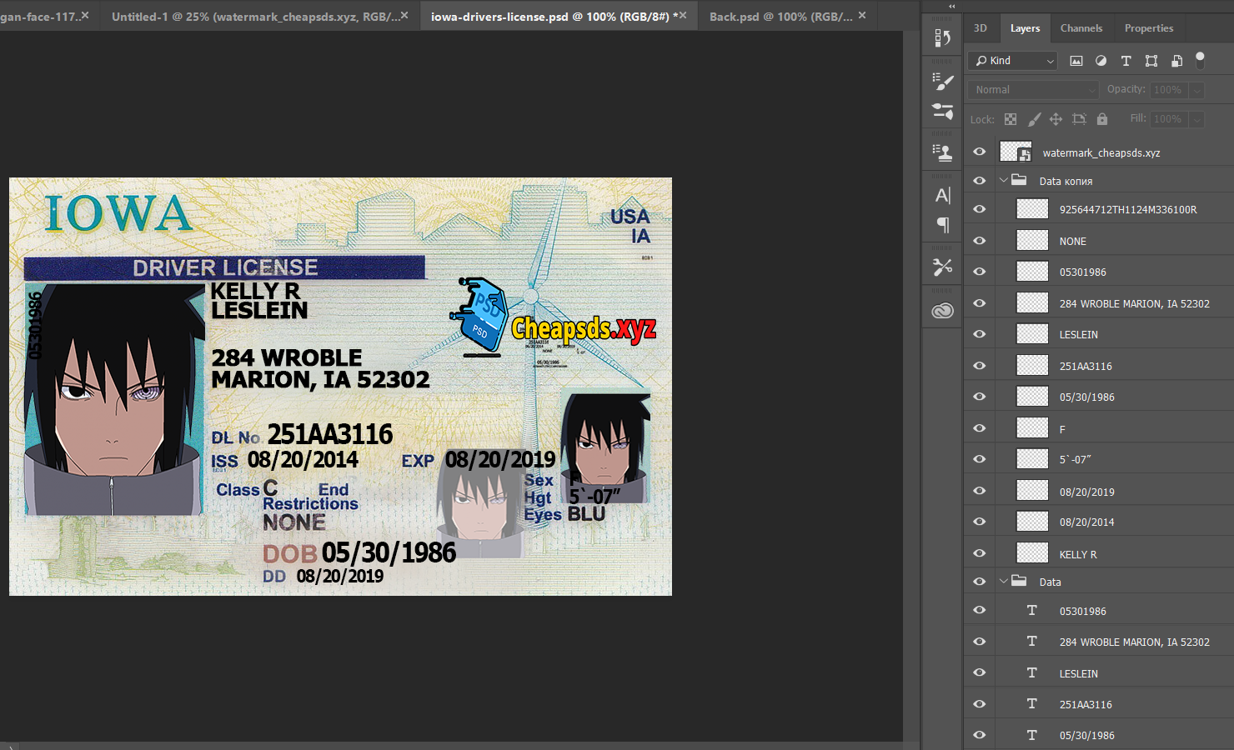Open the Kind filter dropdown
Viewport: 1234px width, 750px height.
1013,61
